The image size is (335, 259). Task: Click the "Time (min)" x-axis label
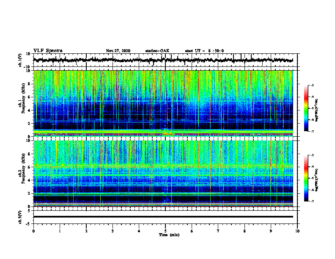[x=169, y=235]
